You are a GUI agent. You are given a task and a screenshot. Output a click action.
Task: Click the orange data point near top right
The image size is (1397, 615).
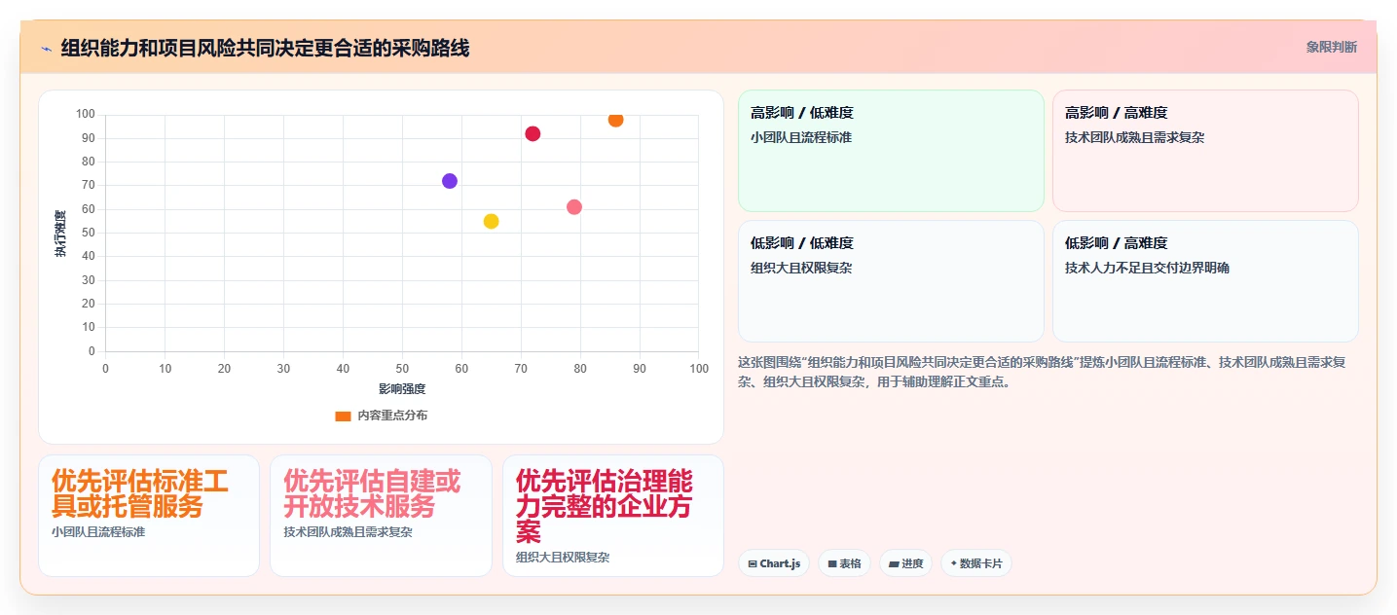(615, 120)
